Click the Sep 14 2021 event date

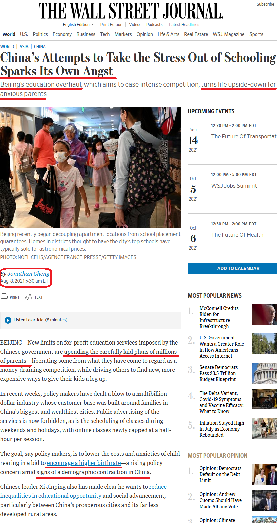click(x=193, y=140)
